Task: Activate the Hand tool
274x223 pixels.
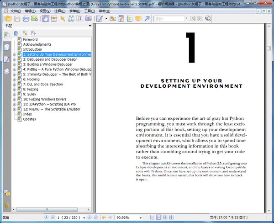Action: coord(45,18)
